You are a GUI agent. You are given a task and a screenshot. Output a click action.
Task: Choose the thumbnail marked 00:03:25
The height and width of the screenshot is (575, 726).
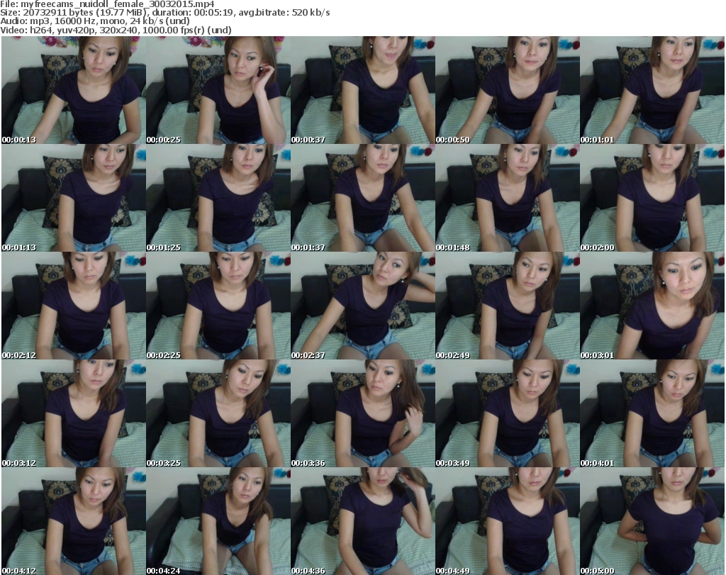tap(218, 414)
